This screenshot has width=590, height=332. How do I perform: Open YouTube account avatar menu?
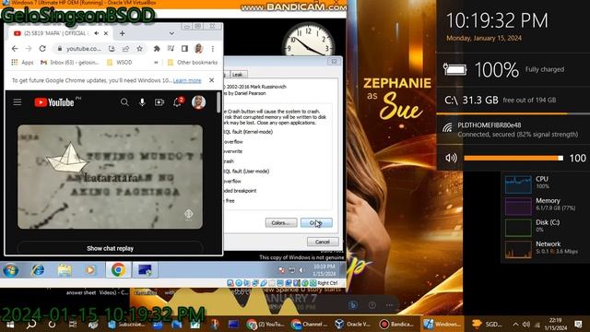[x=198, y=102]
